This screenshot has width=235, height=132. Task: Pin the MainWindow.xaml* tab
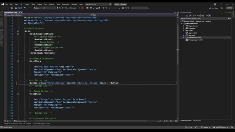click(x=19, y=12)
